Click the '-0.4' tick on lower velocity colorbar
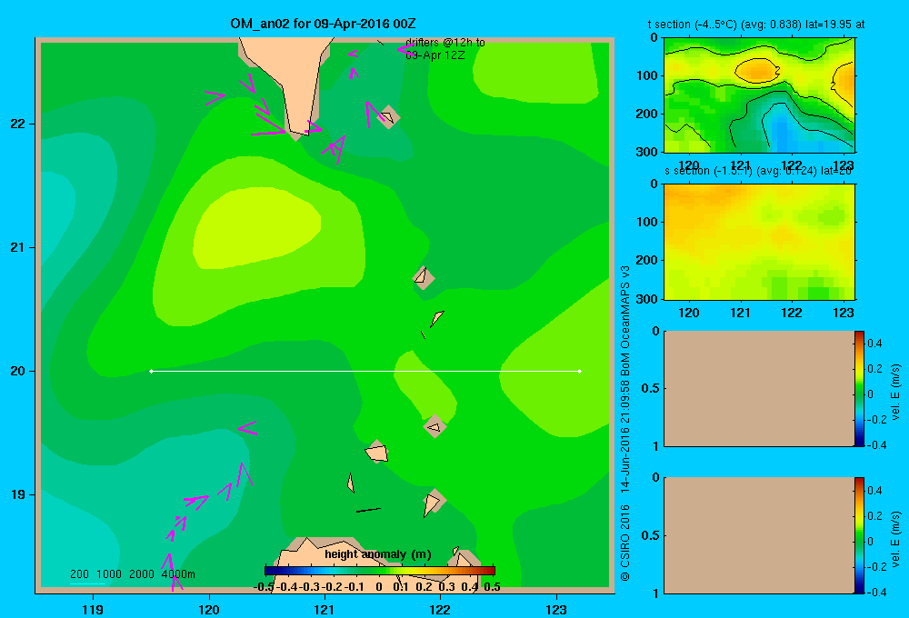Image resolution: width=909 pixels, height=618 pixels. [876, 593]
